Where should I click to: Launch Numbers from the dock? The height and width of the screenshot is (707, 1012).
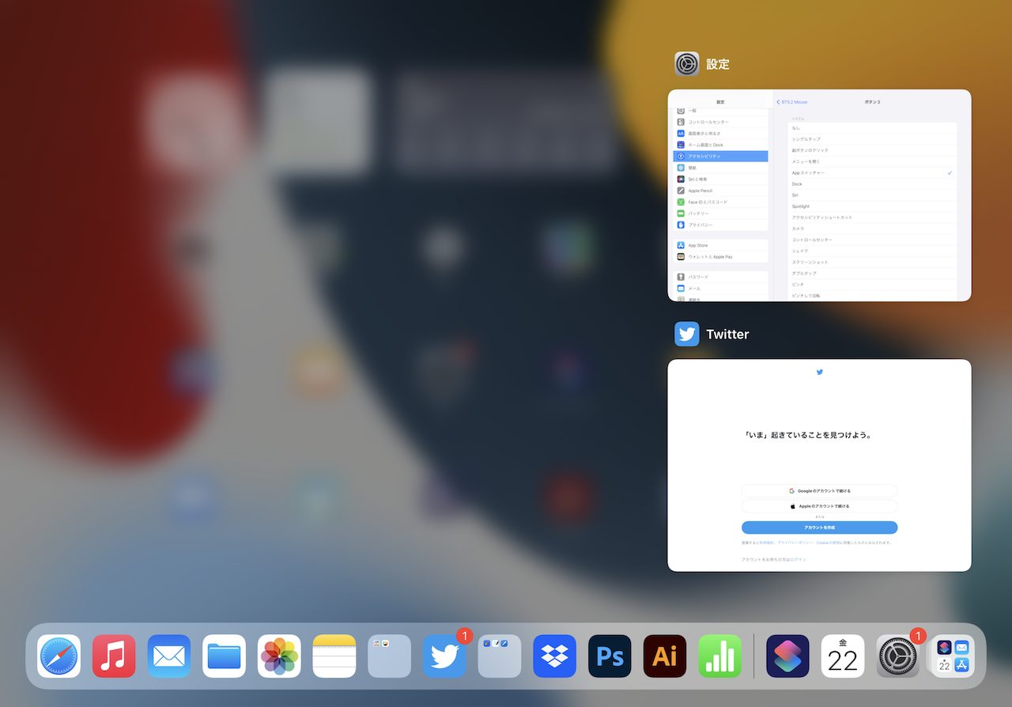[720, 656]
